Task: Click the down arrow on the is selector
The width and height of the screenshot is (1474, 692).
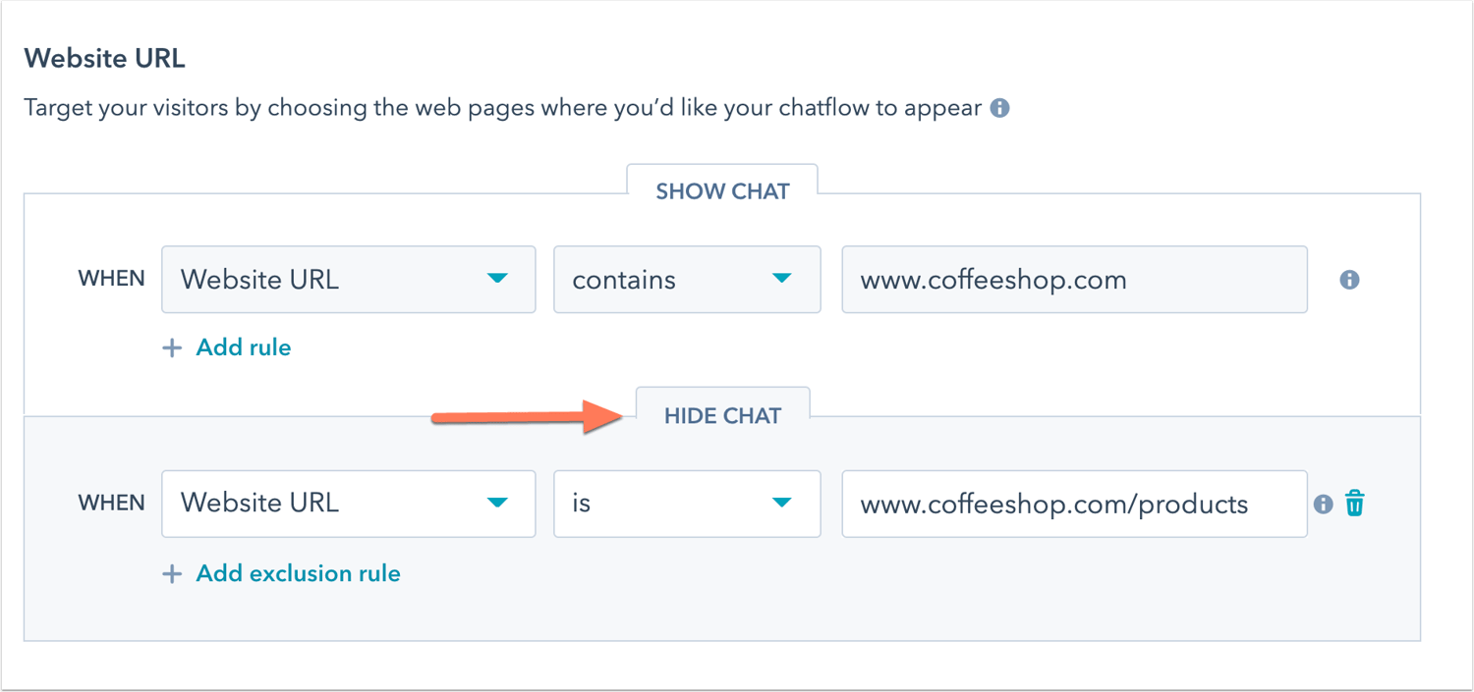Action: [781, 504]
